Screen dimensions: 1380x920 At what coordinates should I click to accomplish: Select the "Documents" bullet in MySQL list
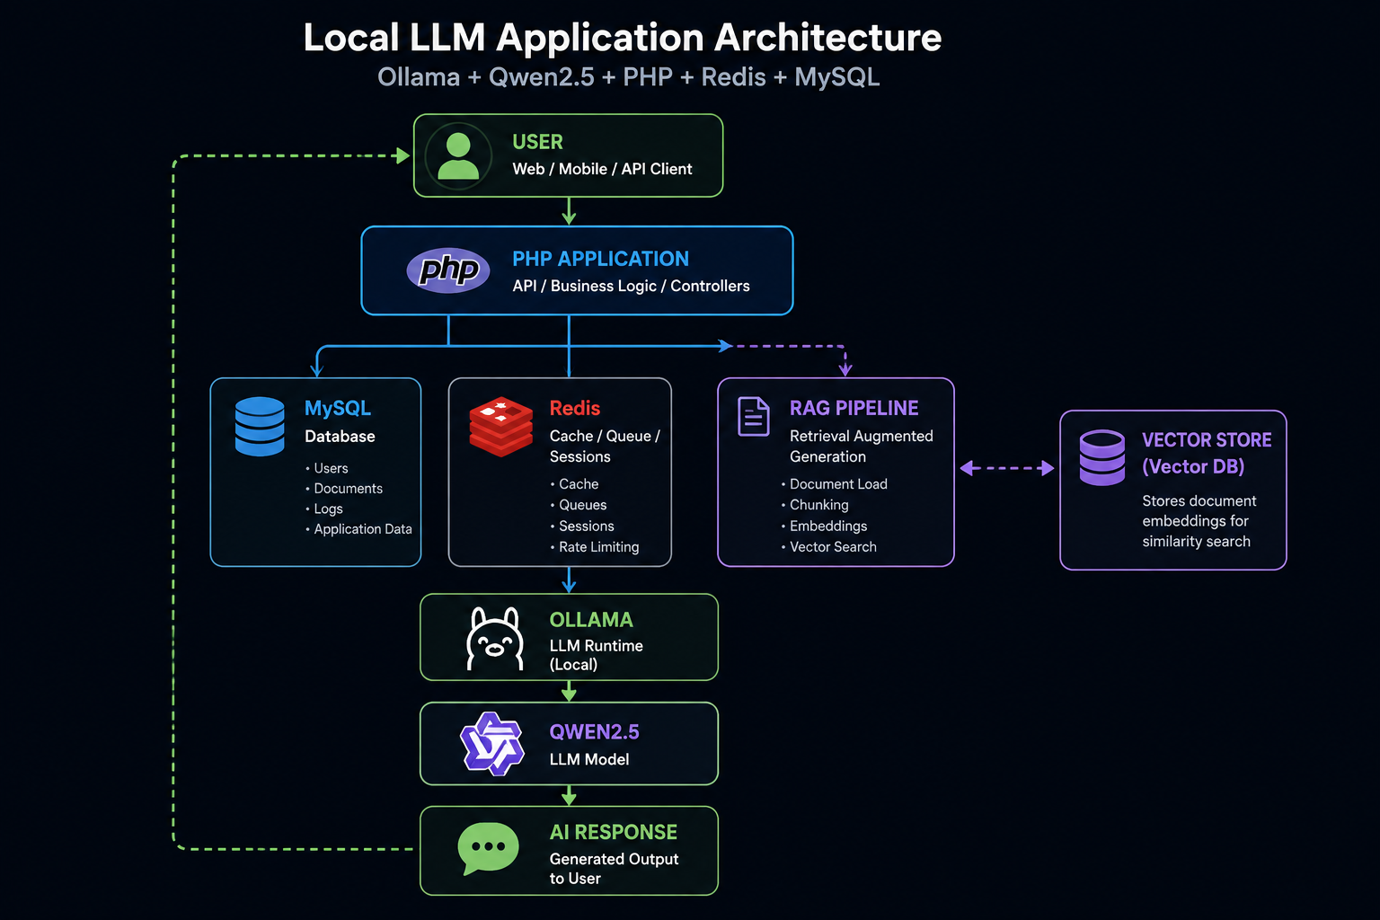click(x=344, y=489)
